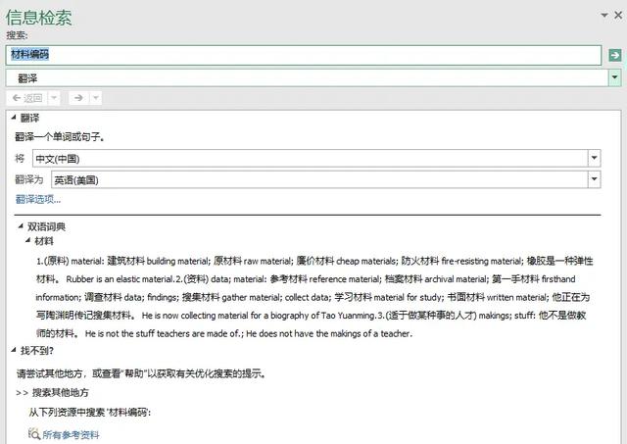This screenshot has height=444, width=627.
Task: Click the 信息检索 pane title
Action: [39, 18]
